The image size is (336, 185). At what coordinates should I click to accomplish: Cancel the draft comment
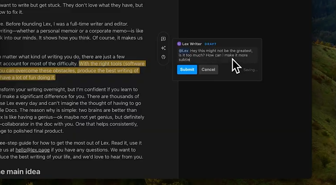point(208,70)
